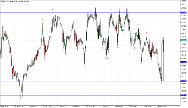Screen dimensions: 188x108
Task: Click the fractal arrow under the chart's lowest low
Action: (x=22, y=96)
